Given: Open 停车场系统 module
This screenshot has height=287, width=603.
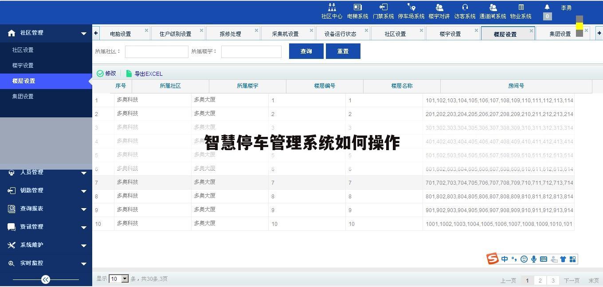Looking at the screenshot, I should coord(411,12).
